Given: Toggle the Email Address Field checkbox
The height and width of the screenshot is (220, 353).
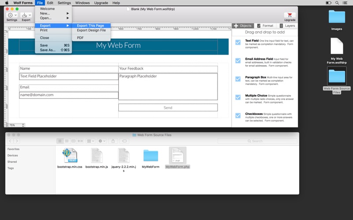Looking at the screenshot, I should point(238,61).
